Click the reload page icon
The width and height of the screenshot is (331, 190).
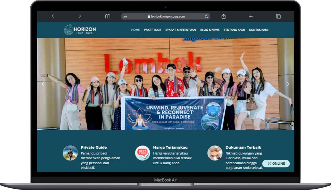(x=206, y=16)
